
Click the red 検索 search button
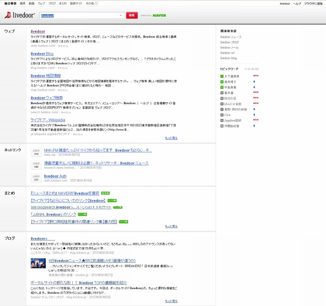click(x=132, y=16)
